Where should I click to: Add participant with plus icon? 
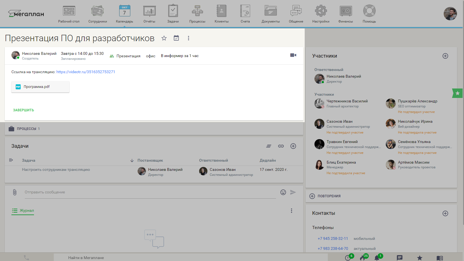(445, 56)
